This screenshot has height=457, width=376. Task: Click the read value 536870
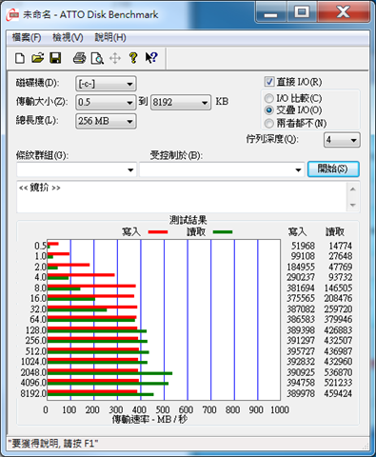click(x=338, y=372)
